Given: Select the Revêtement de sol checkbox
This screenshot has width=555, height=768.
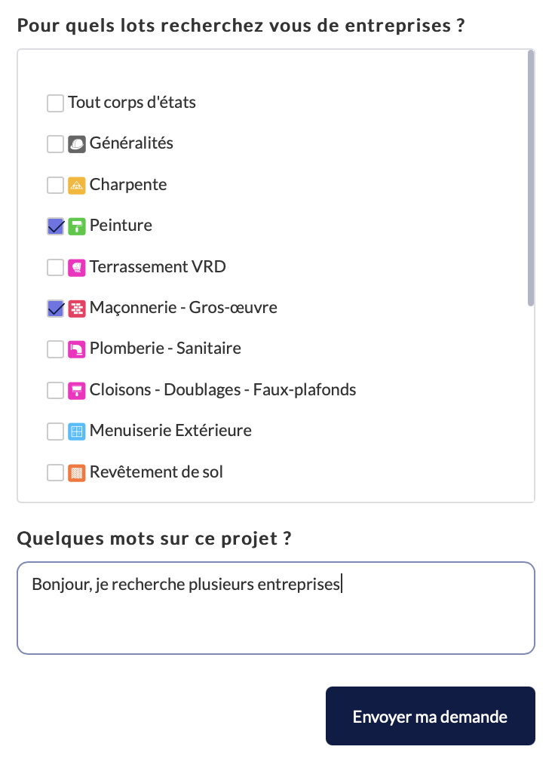Looking at the screenshot, I should pyautogui.click(x=55, y=473).
